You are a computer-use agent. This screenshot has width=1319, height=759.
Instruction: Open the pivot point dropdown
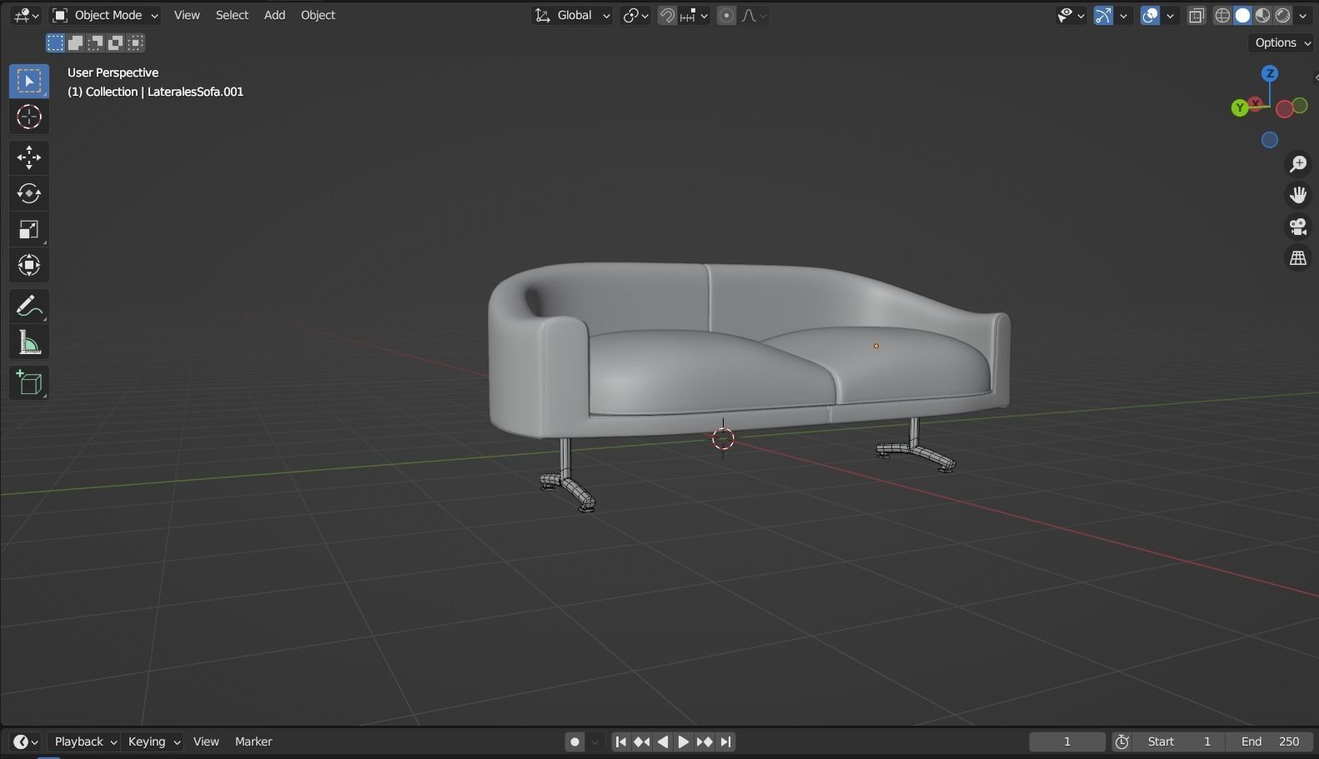635,15
